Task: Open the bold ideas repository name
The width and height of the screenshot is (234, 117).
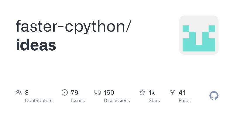Action: click(x=36, y=45)
